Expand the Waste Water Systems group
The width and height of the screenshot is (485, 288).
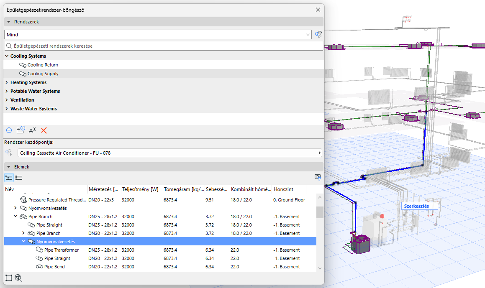[7, 109]
